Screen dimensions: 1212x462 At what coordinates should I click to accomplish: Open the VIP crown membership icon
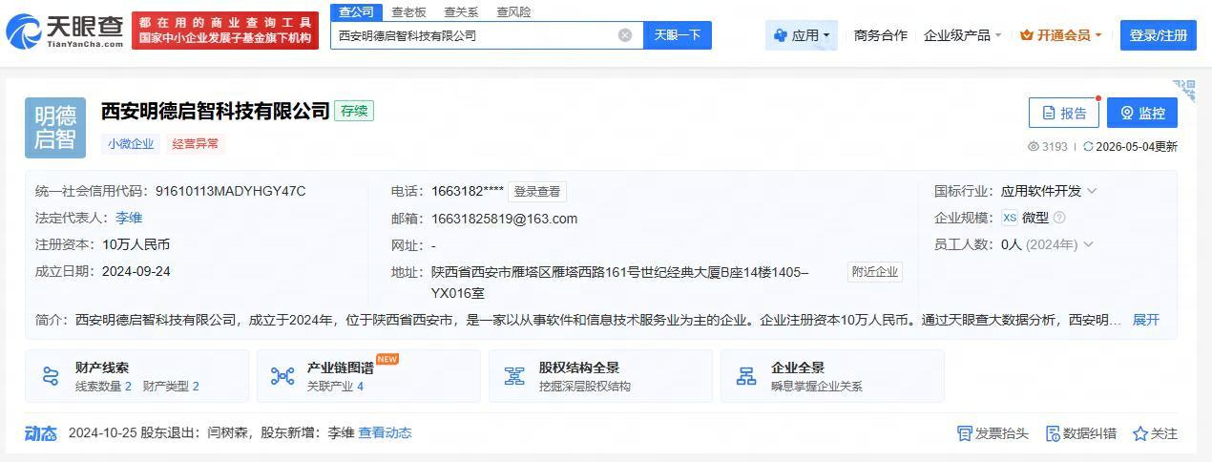[1027, 35]
